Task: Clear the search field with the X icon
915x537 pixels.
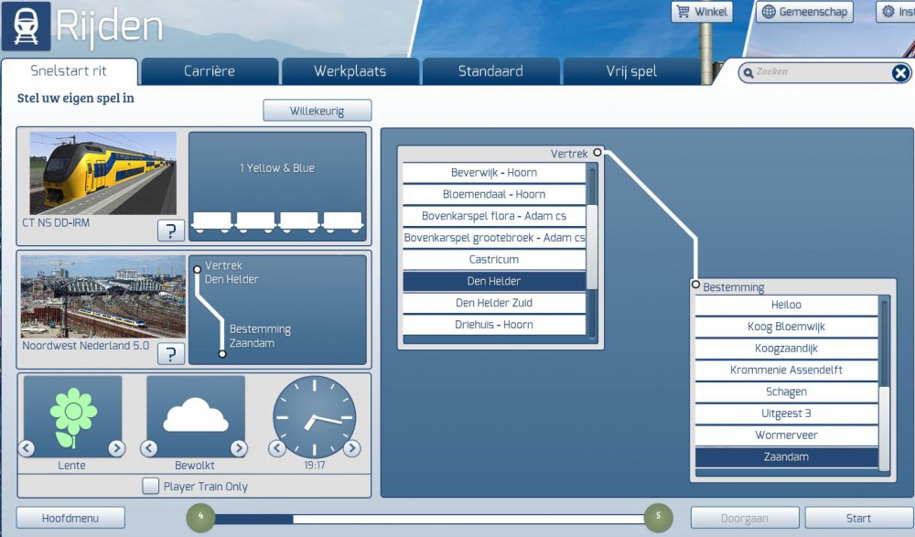Action: click(x=900, y=73)
